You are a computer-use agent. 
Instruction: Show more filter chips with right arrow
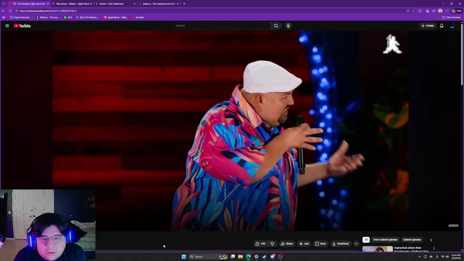431,240
